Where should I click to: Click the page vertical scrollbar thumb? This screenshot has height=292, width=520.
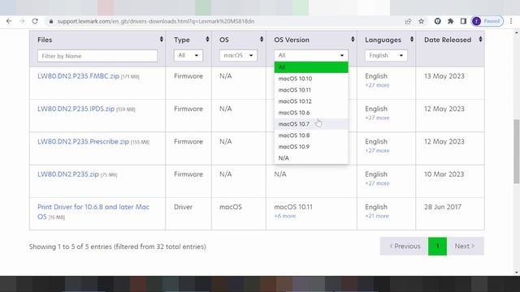point(517,151)
